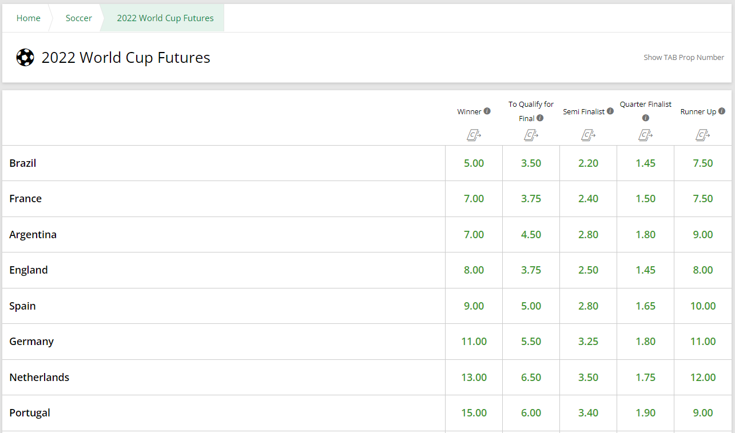
Task: Toggle Show TAB Prop Number
Action: [684, 57]
